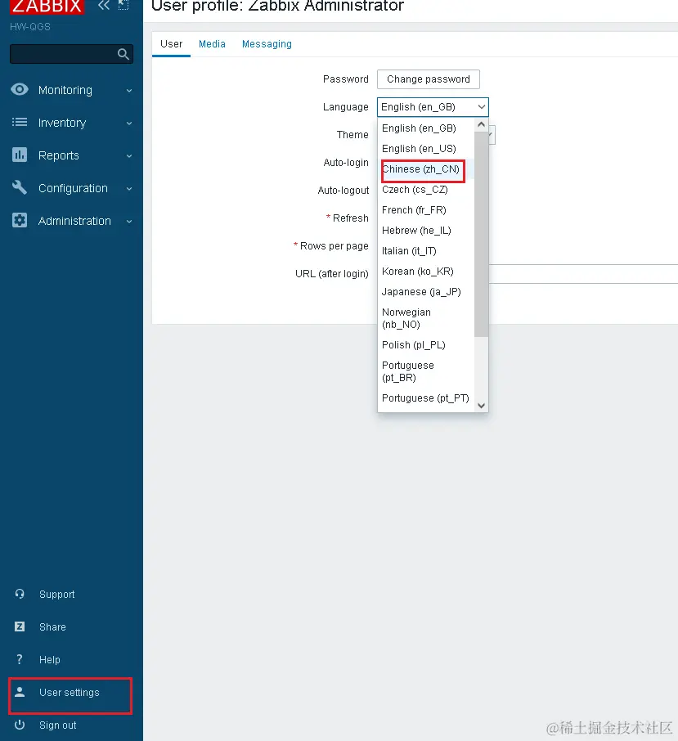Select English (en_GB) from language list
The width and height of the screenshot is (678, 741).
coord(425,128)
